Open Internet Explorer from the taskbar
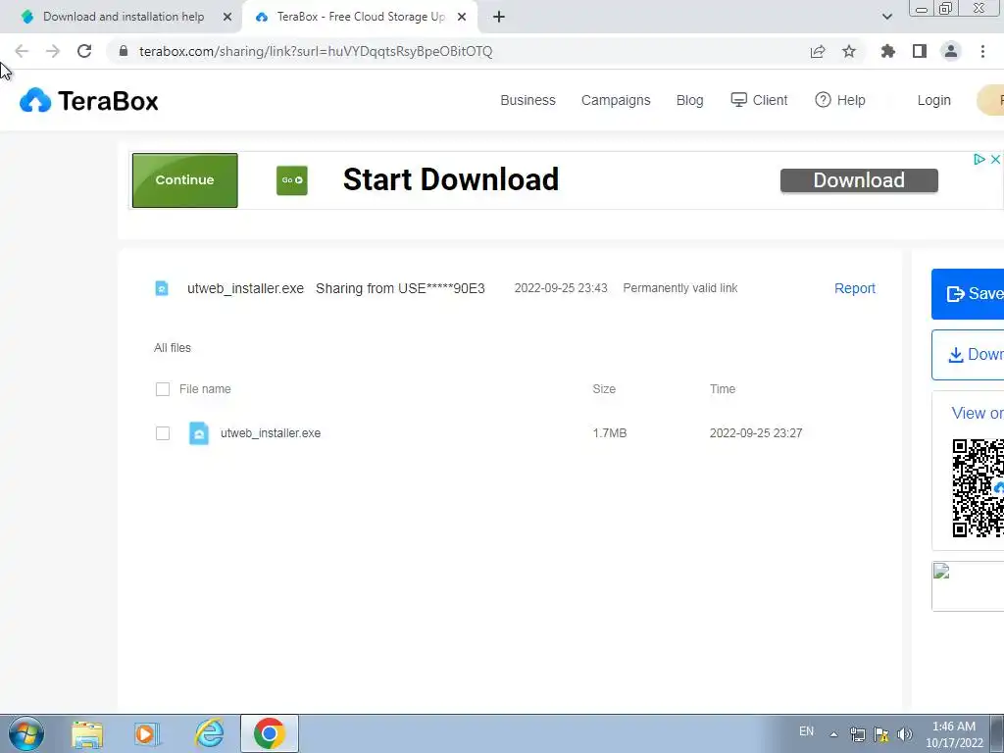Viewport: 1004px width, 753px height. click(210, 733)
